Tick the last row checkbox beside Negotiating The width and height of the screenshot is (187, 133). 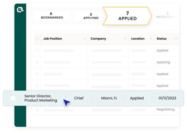pyautogui.click(x=37, y=109)
